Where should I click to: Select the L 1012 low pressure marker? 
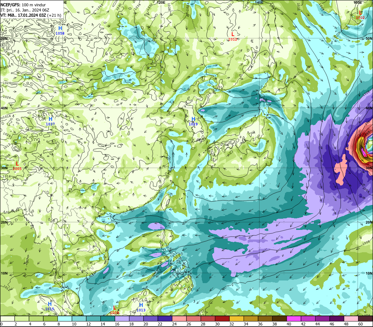tap(233, 36)
